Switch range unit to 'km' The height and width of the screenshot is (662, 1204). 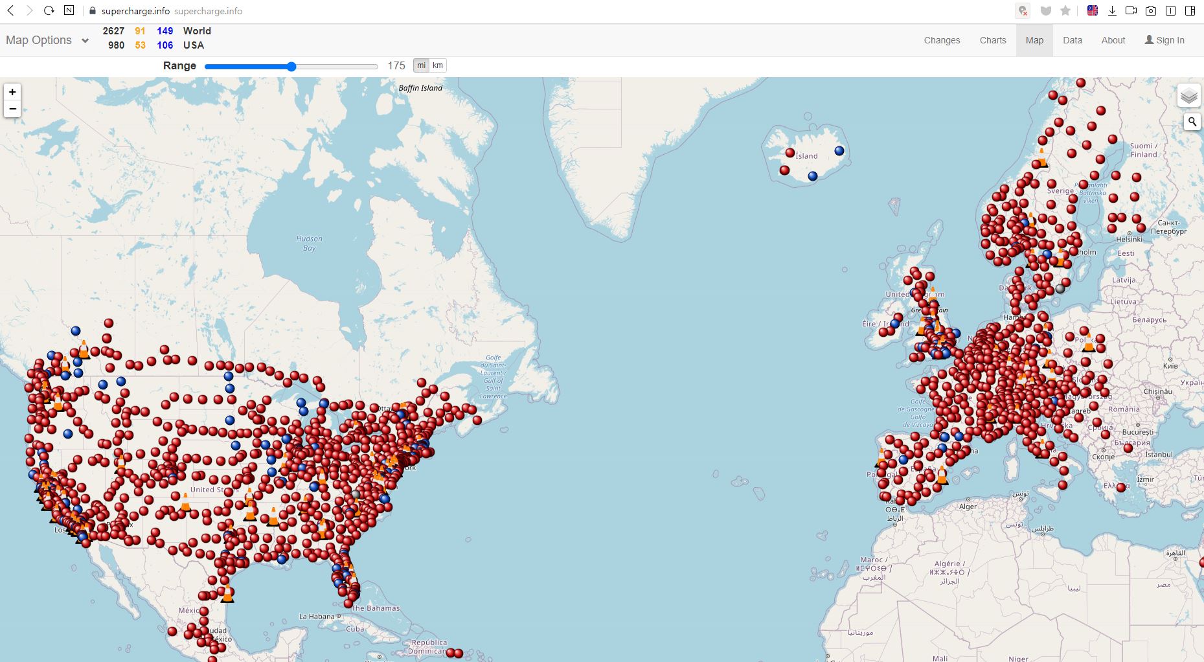coord(438,65)
